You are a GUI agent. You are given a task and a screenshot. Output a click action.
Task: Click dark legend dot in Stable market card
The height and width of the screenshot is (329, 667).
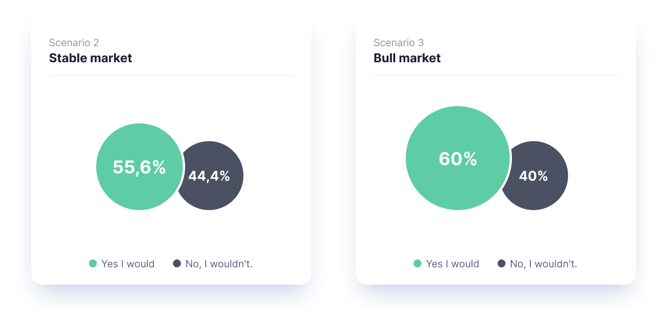[177, 263]
